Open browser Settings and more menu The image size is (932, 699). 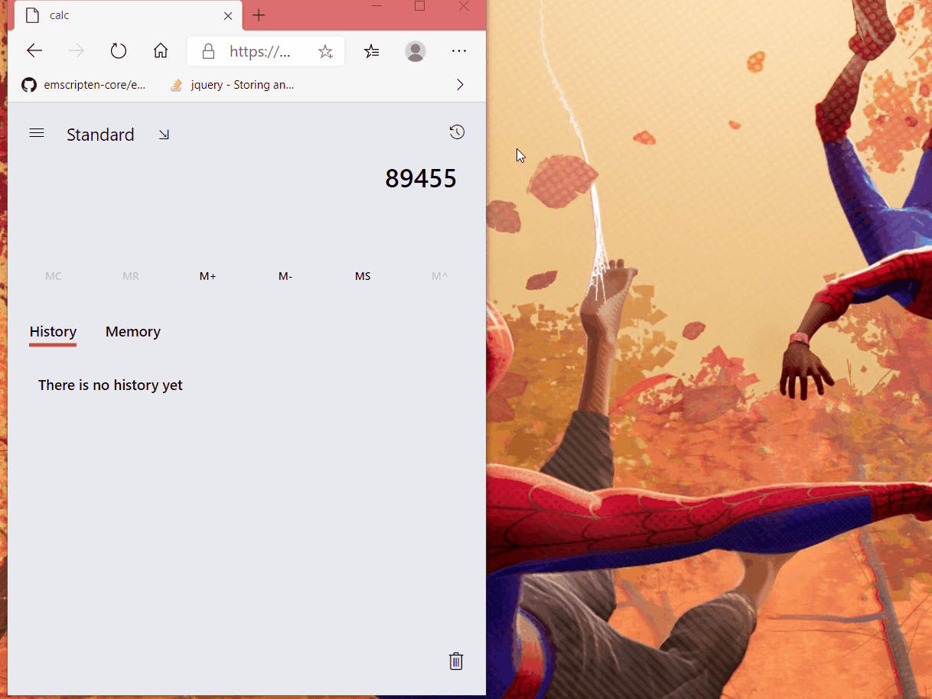pyautogui.click(x=459, y=51)
